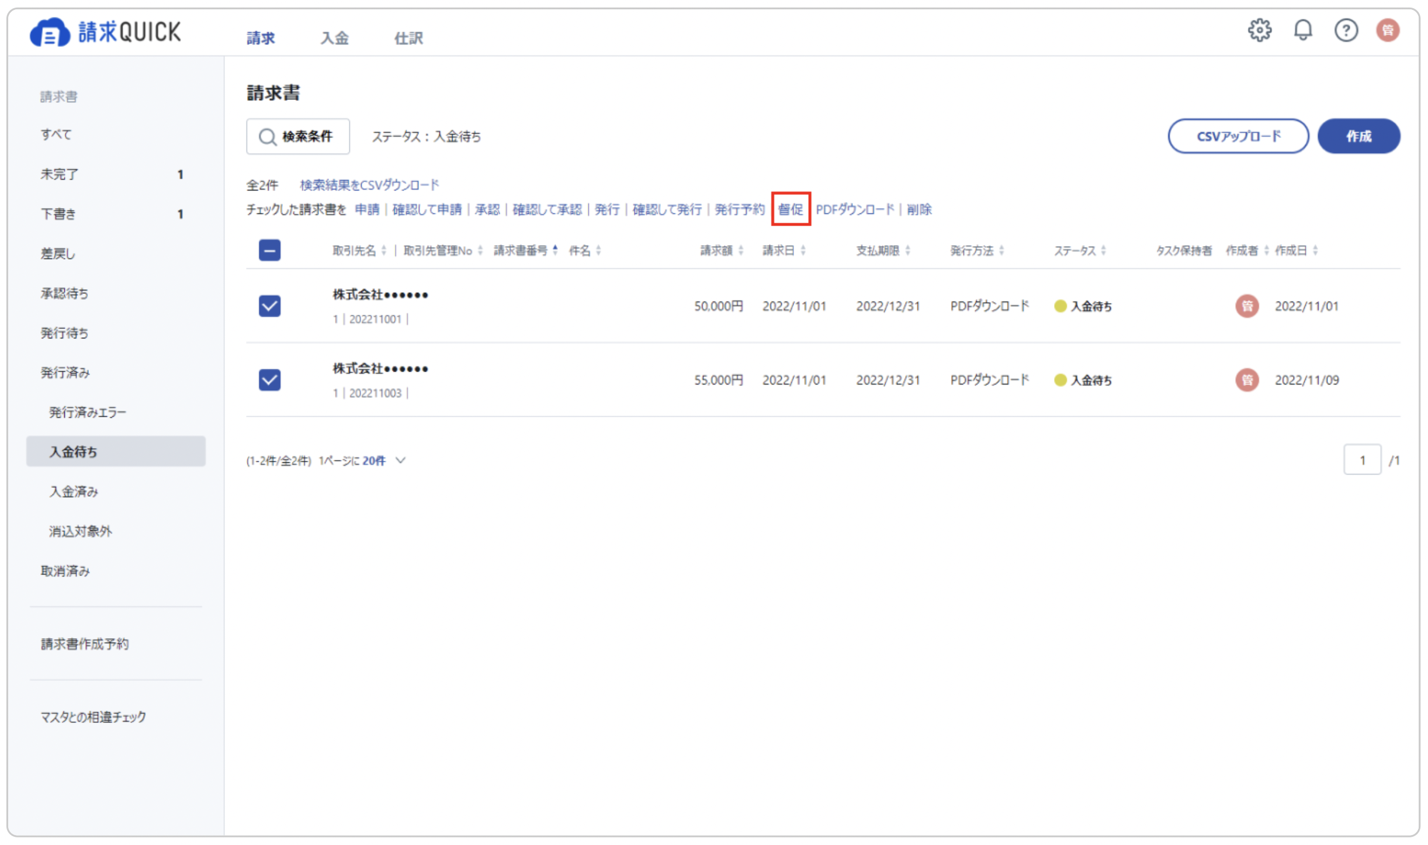Click yellow status dot in 50,000円 row
The image size is (1428, 845).
(1060, 306)
